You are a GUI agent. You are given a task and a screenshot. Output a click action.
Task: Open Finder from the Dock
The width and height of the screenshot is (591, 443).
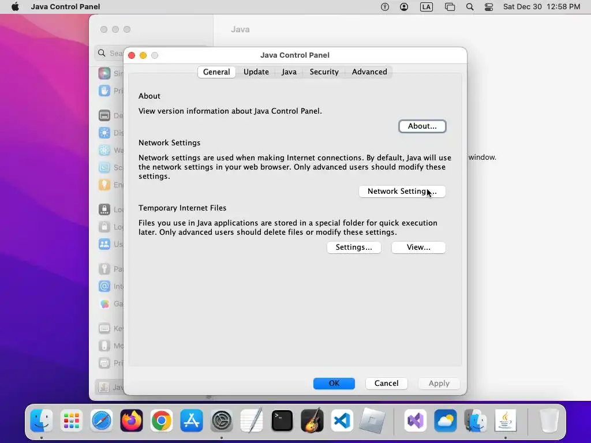42,421
